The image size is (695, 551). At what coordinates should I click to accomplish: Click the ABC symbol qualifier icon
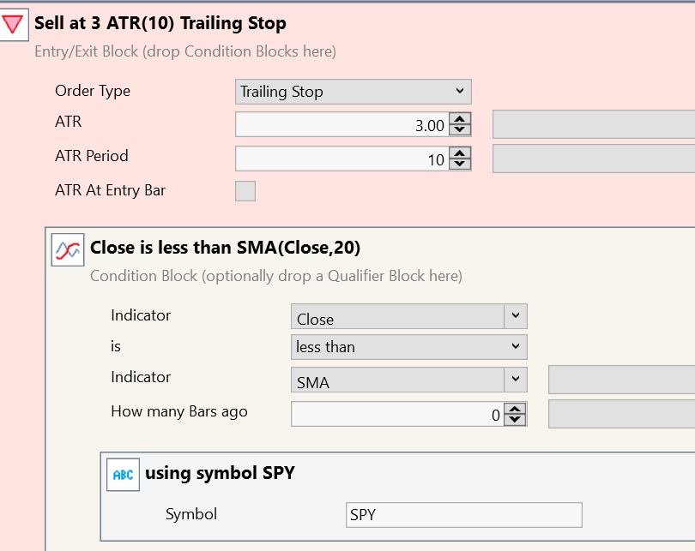point(124,475)
